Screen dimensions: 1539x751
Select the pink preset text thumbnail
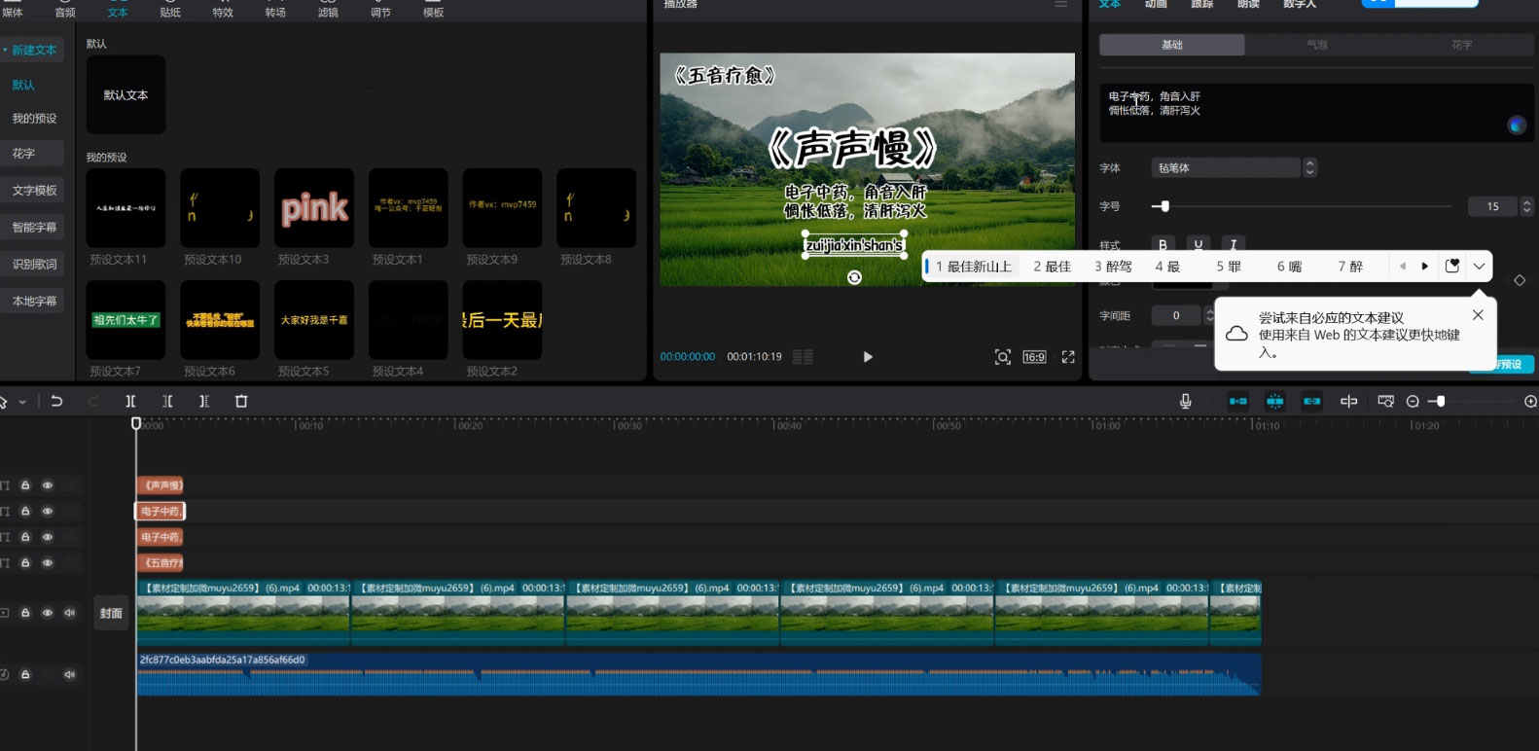[x=314, y=208]
